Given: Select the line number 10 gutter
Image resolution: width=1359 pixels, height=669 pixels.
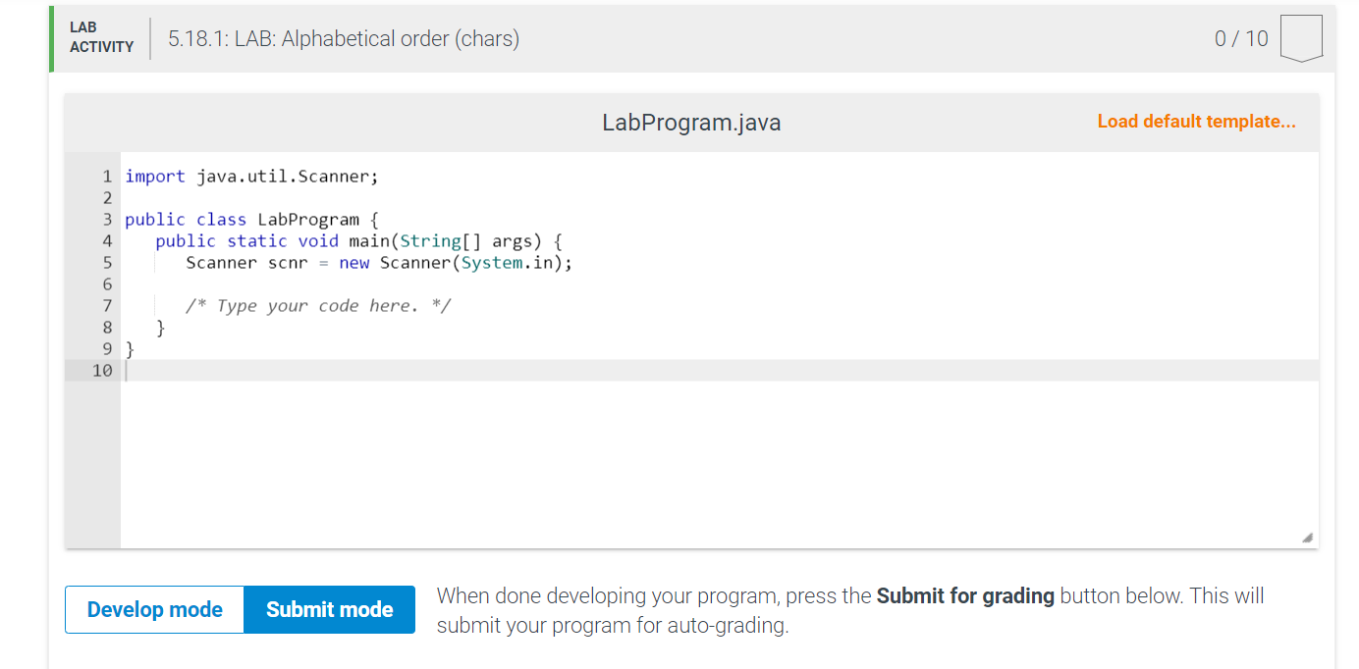Looking at the screenshot, I should point(103,370).
